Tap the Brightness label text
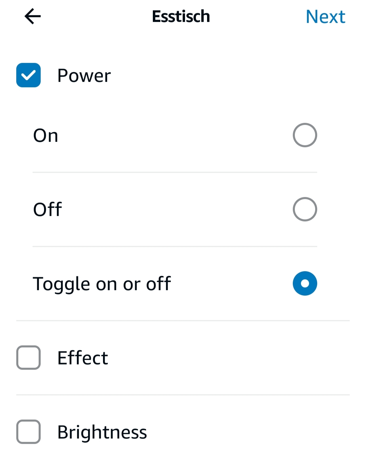Viewport: 366px width, 464px height. 102,432
